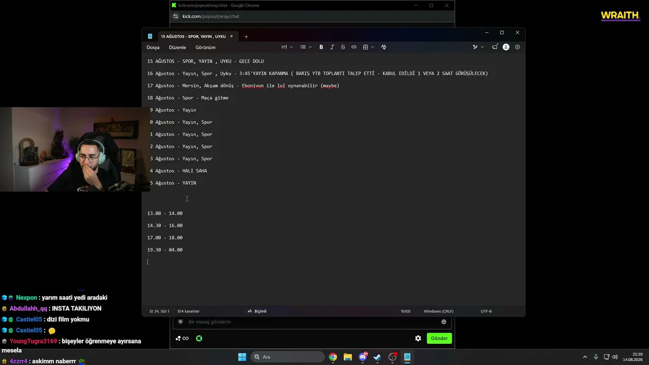The height and width of the screenshot is (365, 649).
Task: Click the microphone tray icon
Action: coord(596,357)
